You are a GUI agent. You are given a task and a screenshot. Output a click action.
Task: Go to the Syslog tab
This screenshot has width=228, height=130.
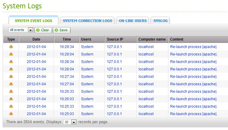click(x=160, y=21)
